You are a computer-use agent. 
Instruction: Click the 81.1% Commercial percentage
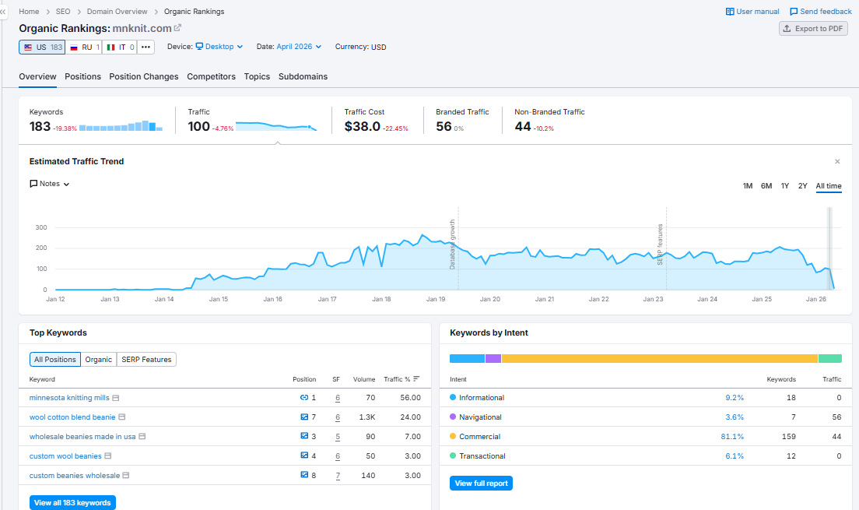pos(732,437)
